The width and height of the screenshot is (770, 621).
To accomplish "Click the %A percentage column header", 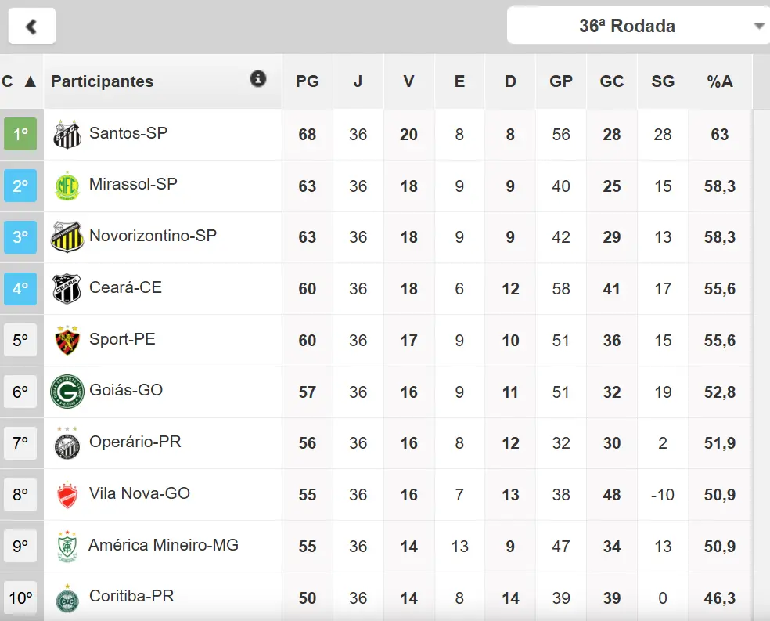I will 719,81.
